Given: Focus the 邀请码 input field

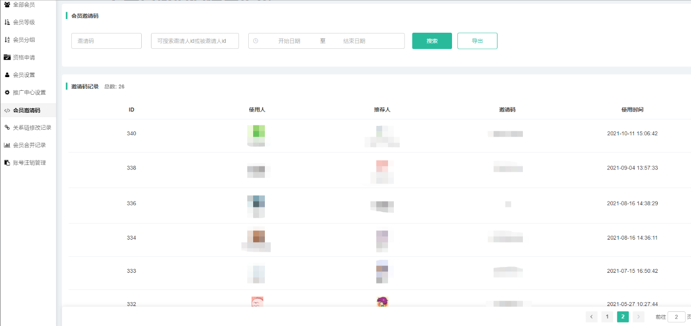Looking at the screenshot, I should pos(107,41).
